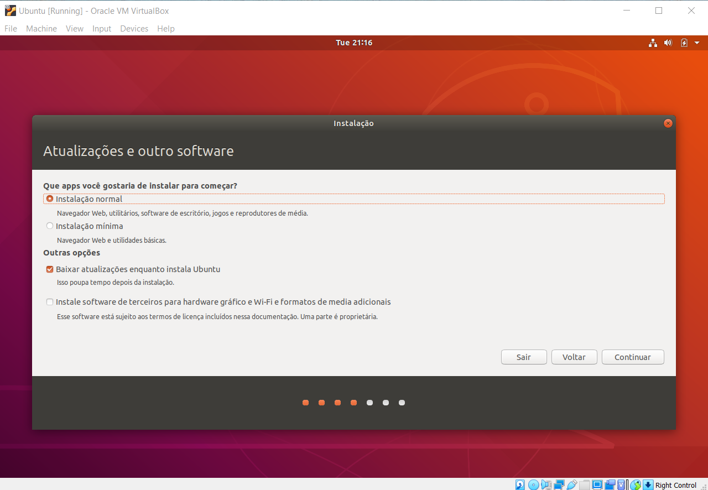Click the Ubuntu volume speaker icon in top panel
This screenshot has height=490, width=708.
668,43
